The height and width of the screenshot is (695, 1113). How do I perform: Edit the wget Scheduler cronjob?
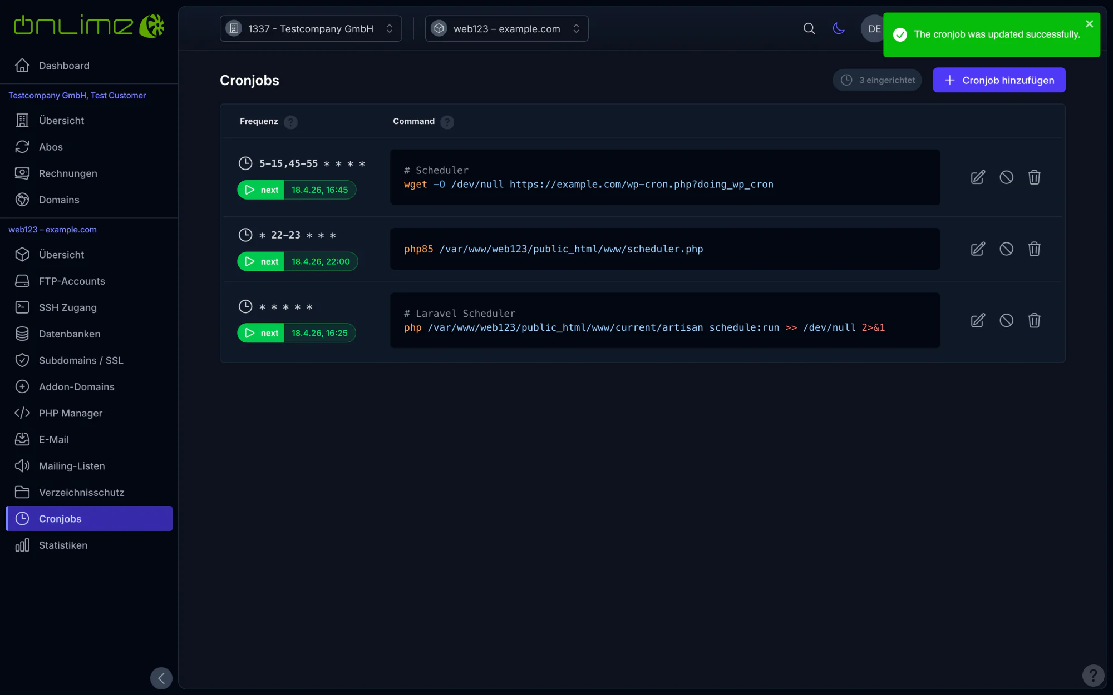pyautogui.click(x=978, y=177)
